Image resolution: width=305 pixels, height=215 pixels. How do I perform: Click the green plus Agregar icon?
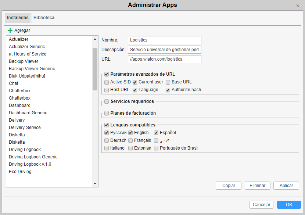pos(10,31)
